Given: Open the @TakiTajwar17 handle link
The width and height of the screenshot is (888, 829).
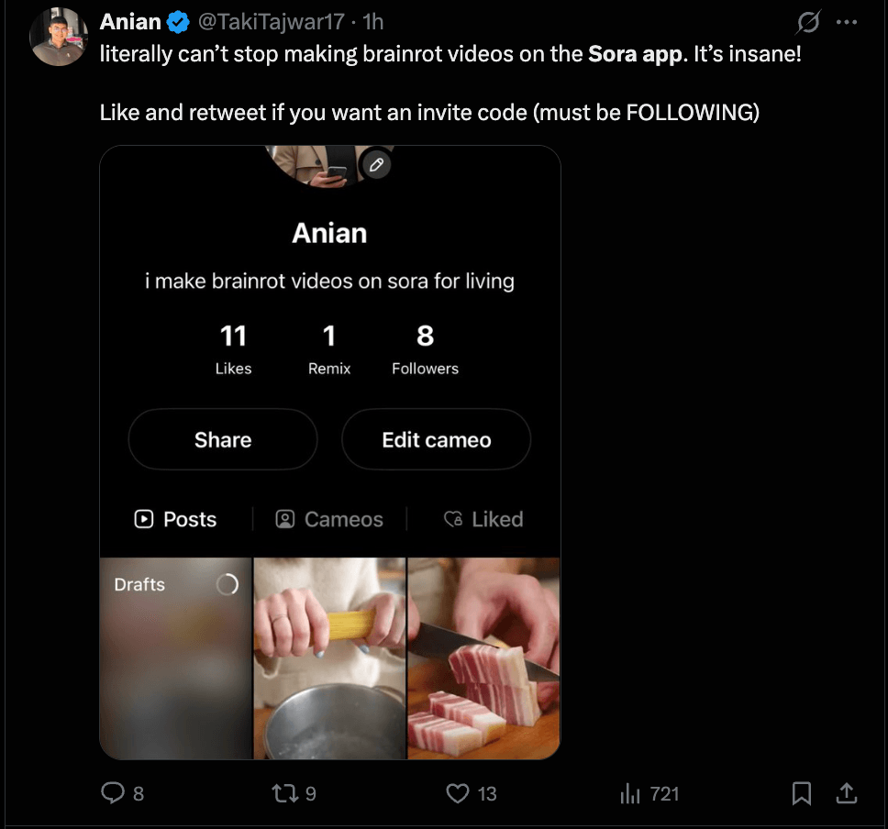Looking at the screenshot, I should pyautogui.click(x=271, y=21).
